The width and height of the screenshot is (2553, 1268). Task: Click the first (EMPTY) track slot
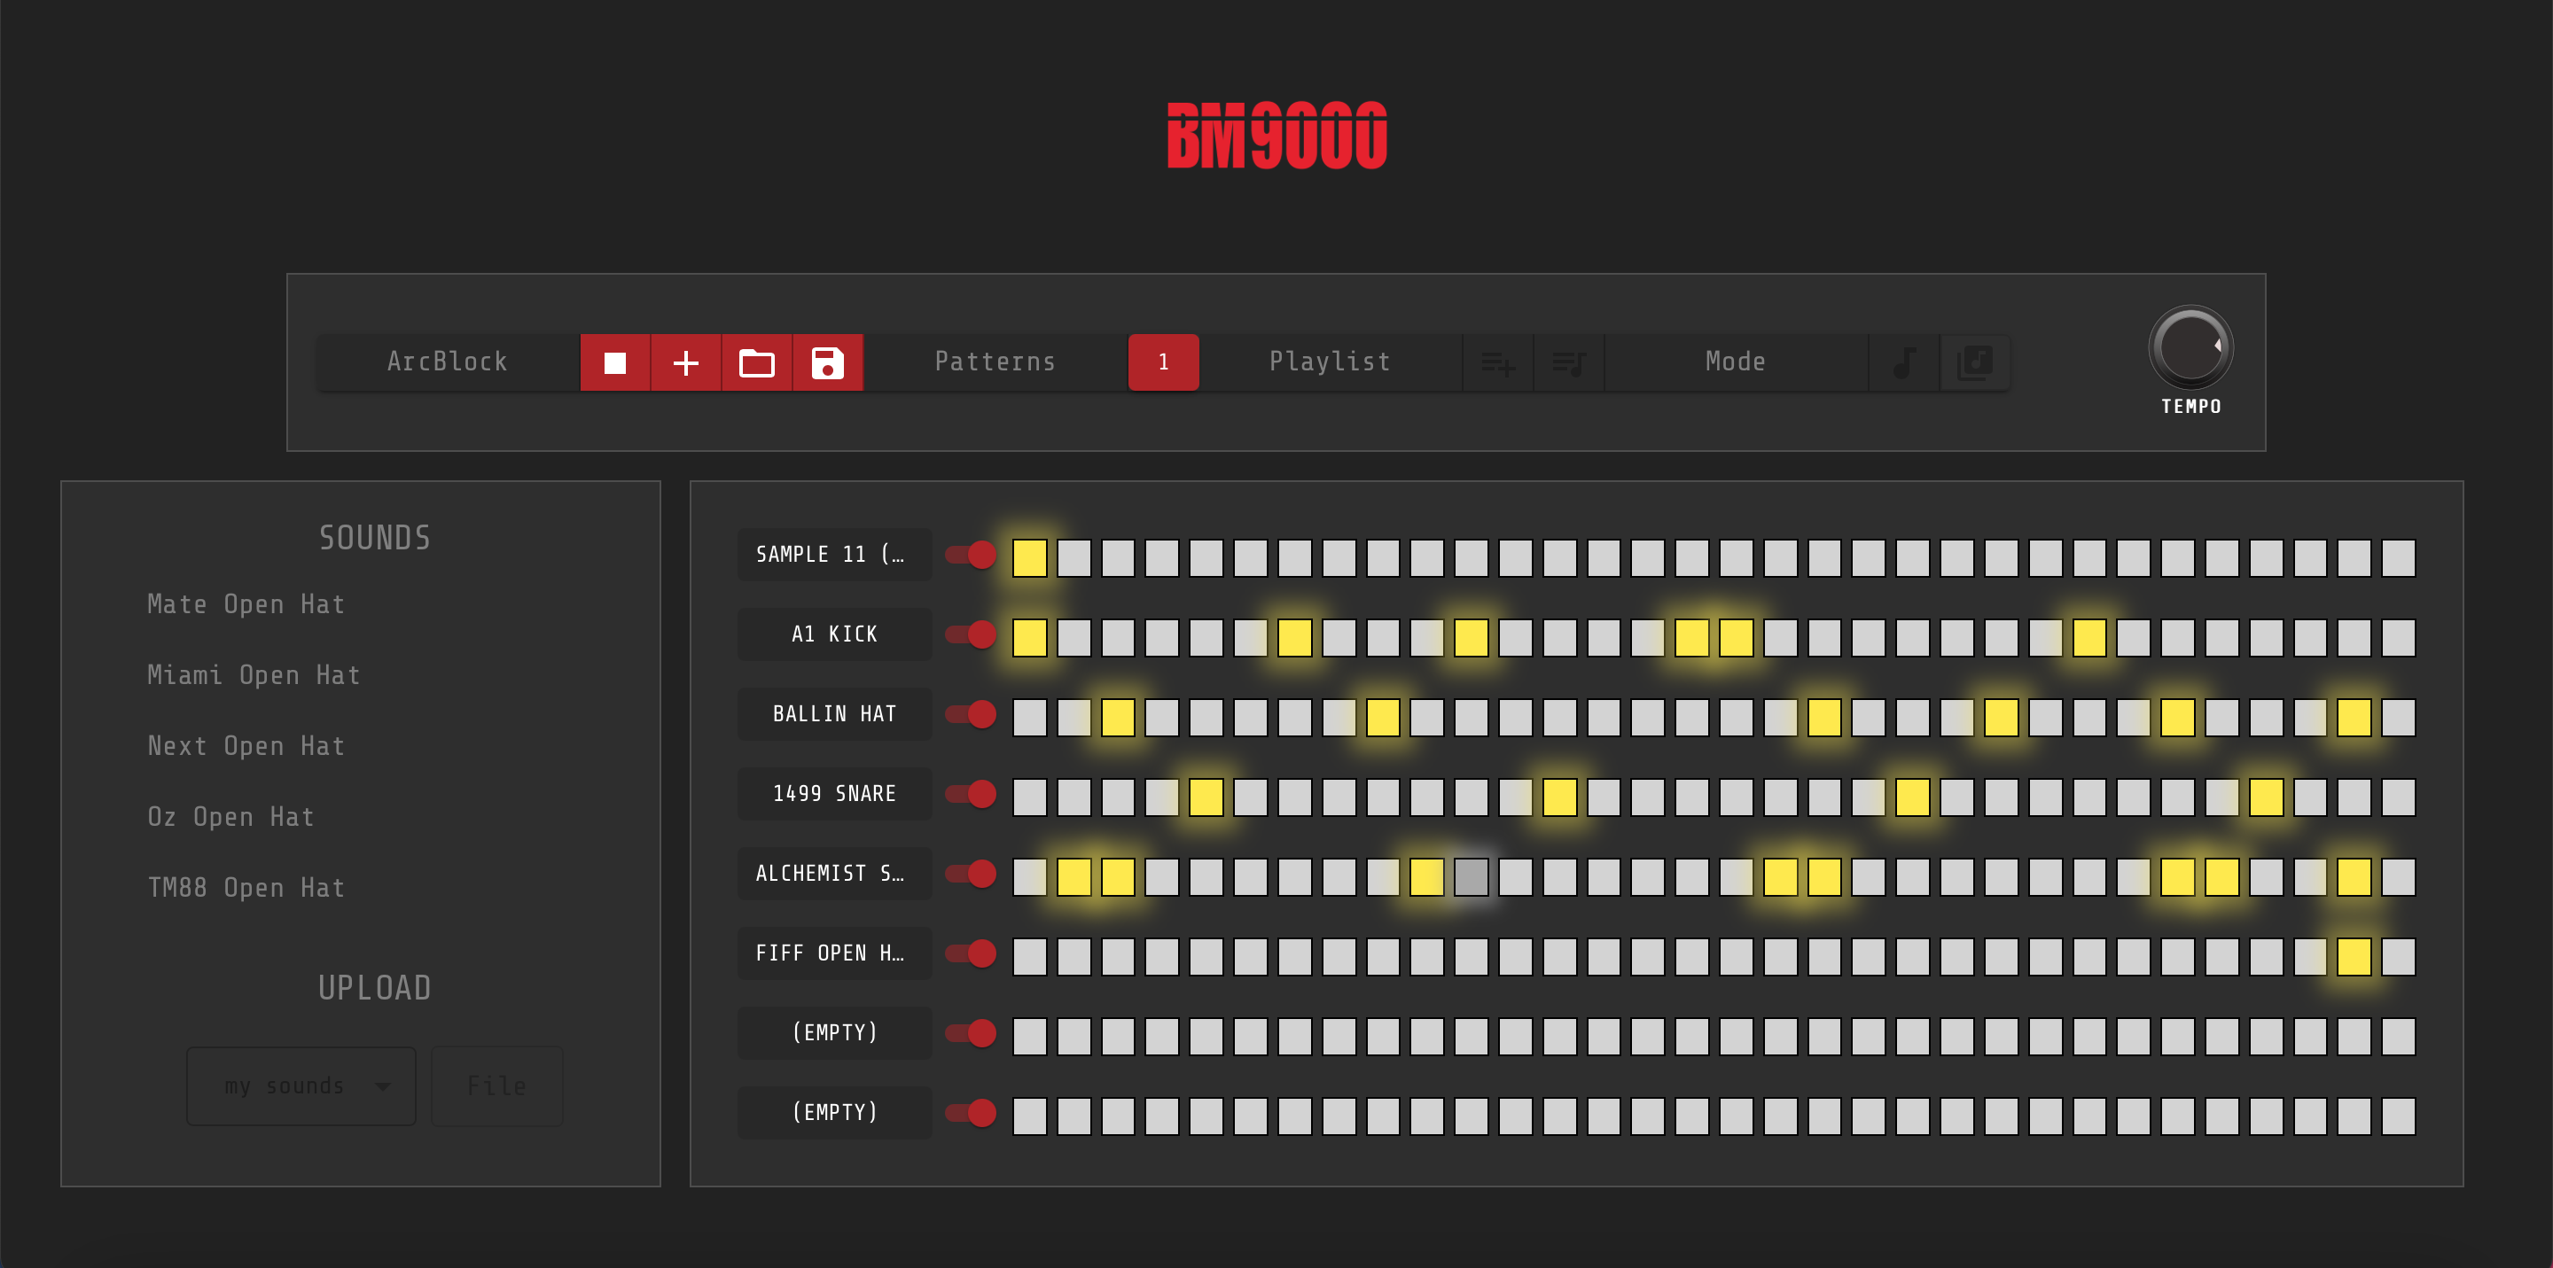coord(833,1032)
